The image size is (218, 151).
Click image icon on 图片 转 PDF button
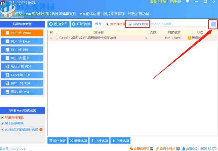pos(7,92)
